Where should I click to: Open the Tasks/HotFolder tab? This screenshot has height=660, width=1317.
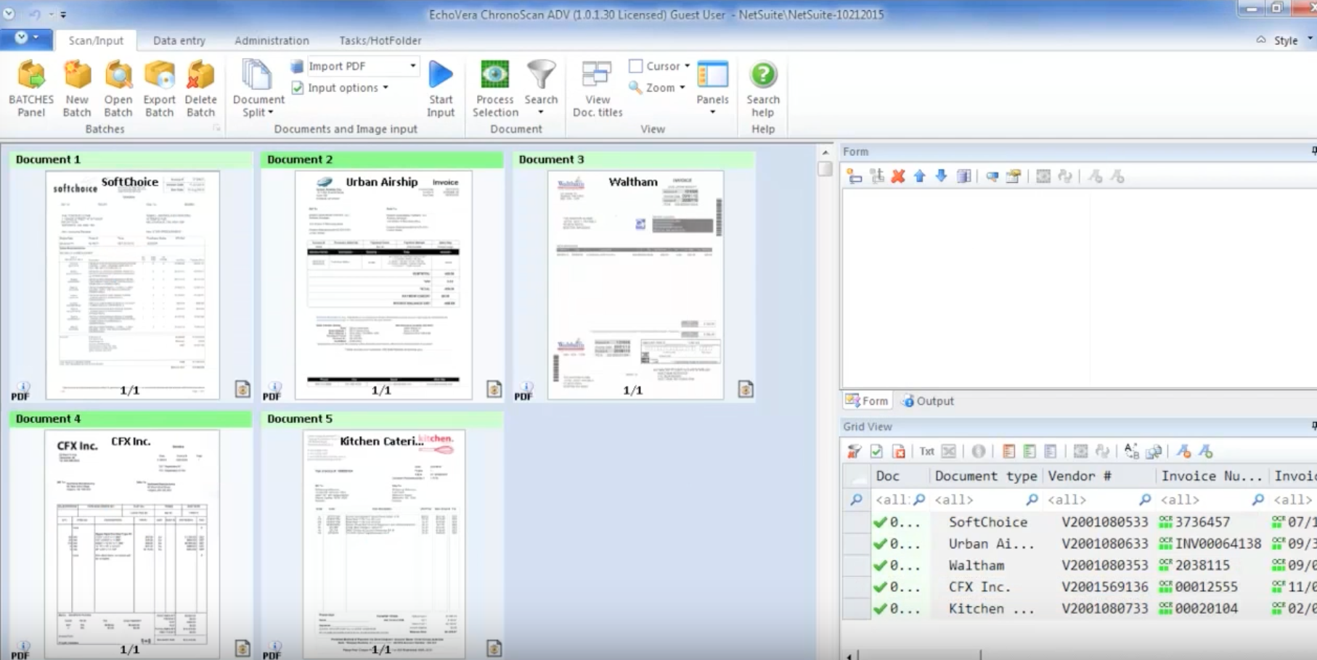pos(380,41)
